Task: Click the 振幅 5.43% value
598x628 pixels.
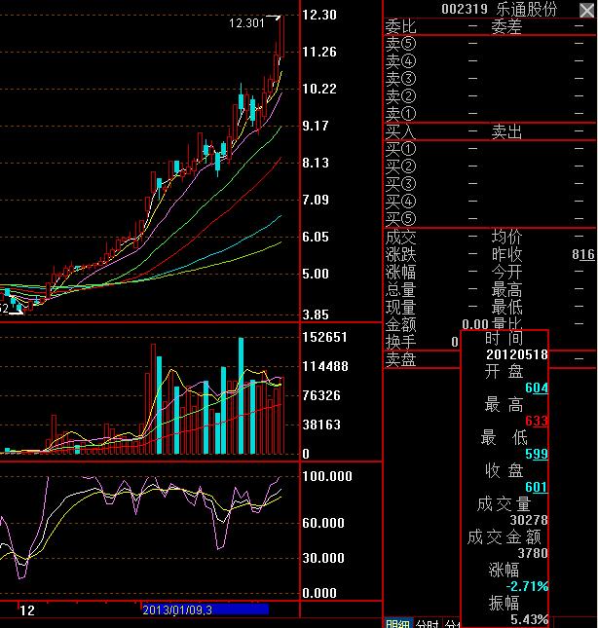Action: 529,619
